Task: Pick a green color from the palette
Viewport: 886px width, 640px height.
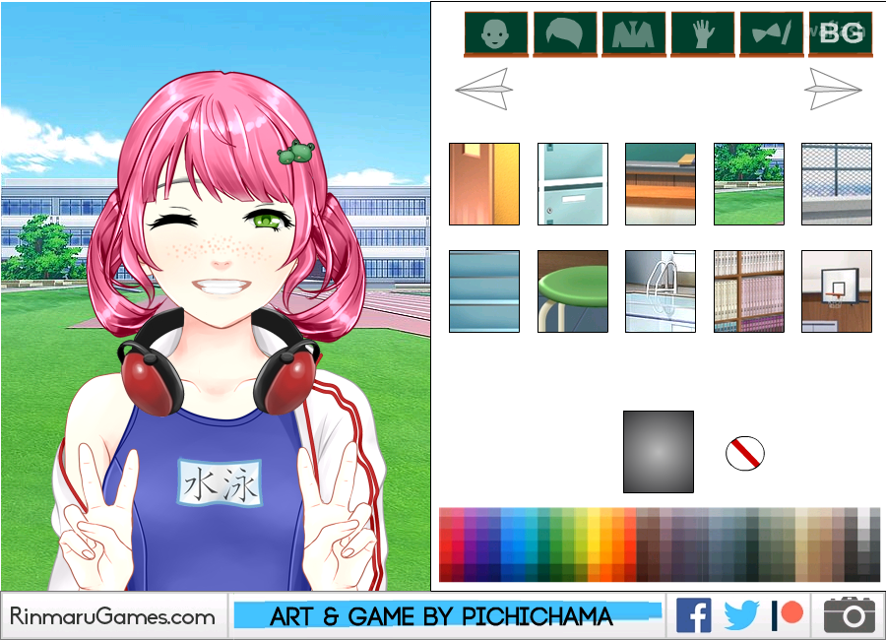Action: tap(556, 544)
